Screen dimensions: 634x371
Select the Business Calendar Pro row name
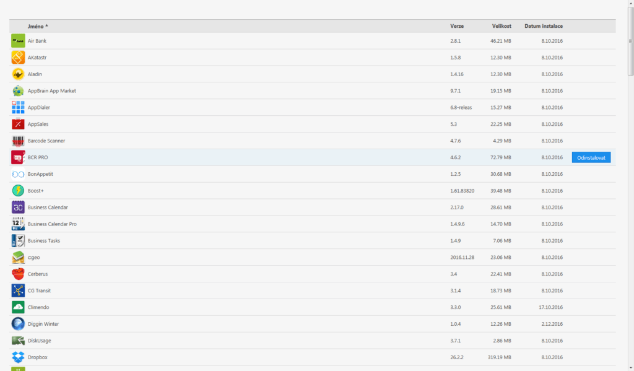[52, 224]
